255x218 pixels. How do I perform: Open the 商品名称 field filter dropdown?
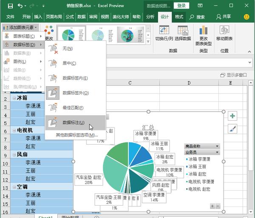click(217, 146)
